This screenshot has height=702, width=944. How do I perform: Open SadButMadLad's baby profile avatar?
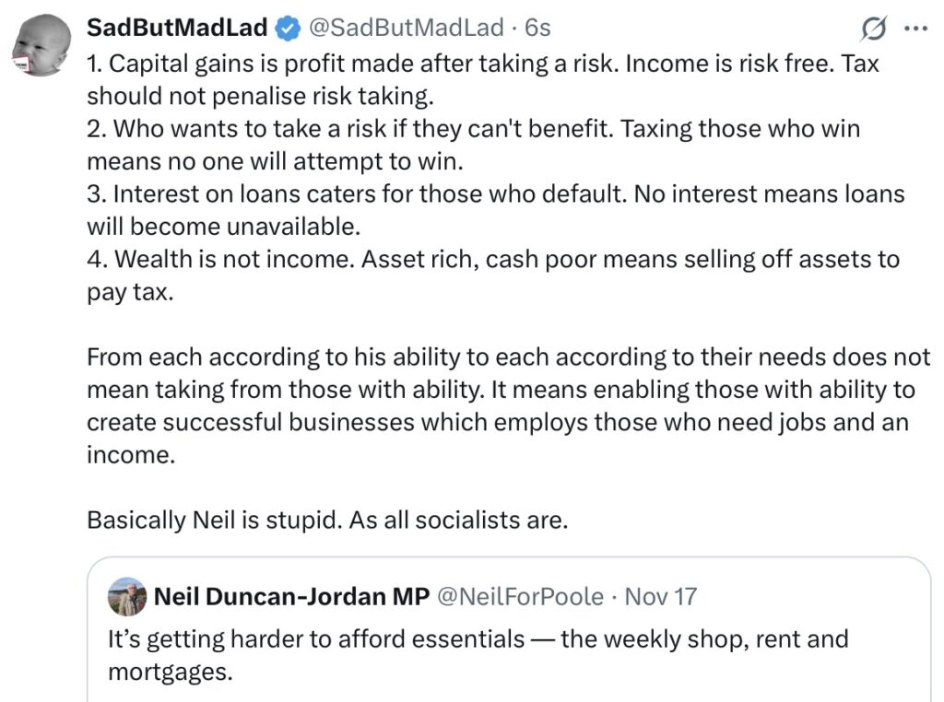(x=41, y=46)
